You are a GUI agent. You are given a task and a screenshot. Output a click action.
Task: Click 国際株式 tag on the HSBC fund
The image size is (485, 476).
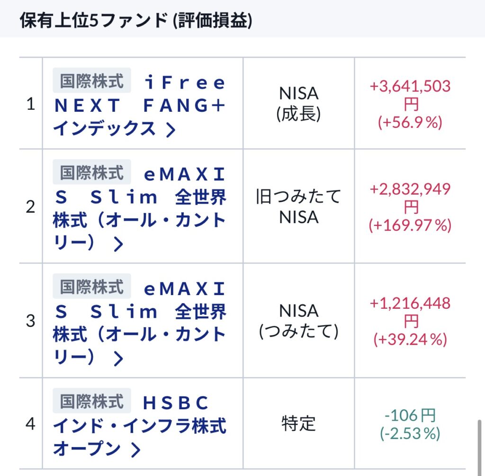coord(92,401)
